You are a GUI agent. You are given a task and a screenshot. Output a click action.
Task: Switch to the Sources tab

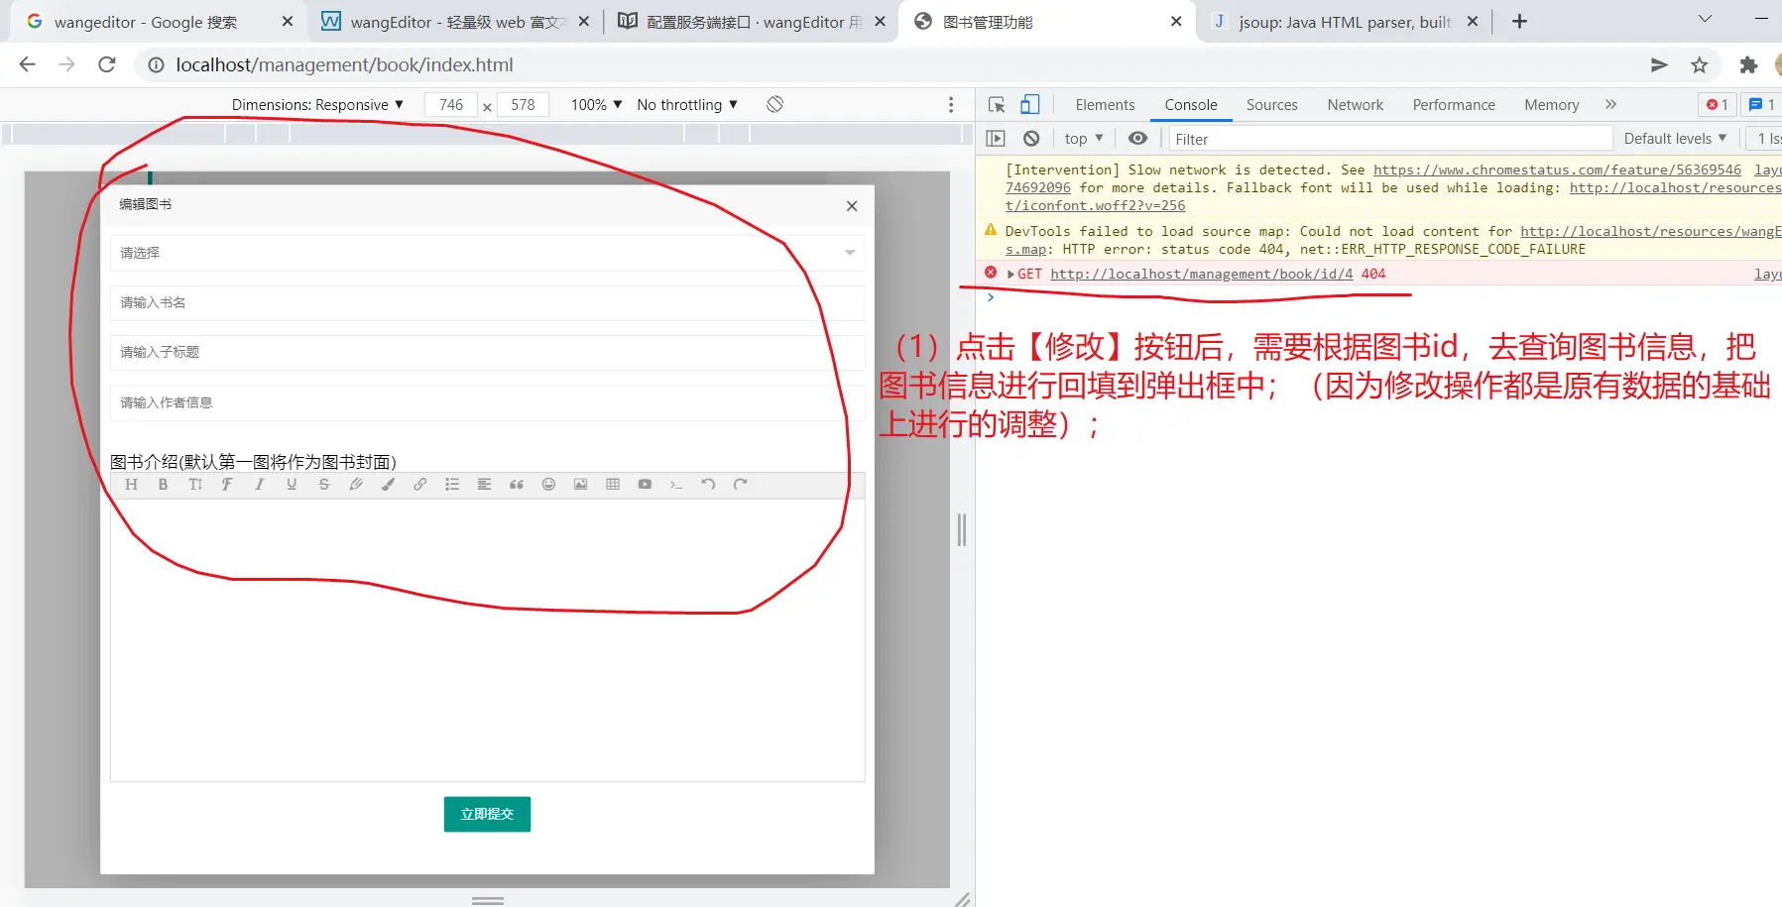pos(1271,105)
